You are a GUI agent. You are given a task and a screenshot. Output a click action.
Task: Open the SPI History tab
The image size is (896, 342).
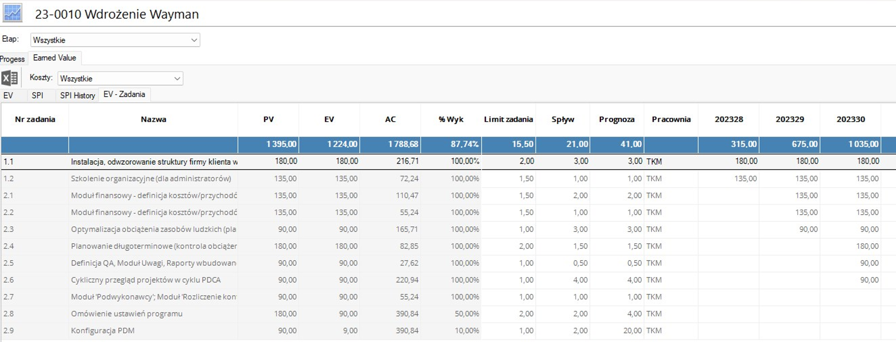coord(77,95)
